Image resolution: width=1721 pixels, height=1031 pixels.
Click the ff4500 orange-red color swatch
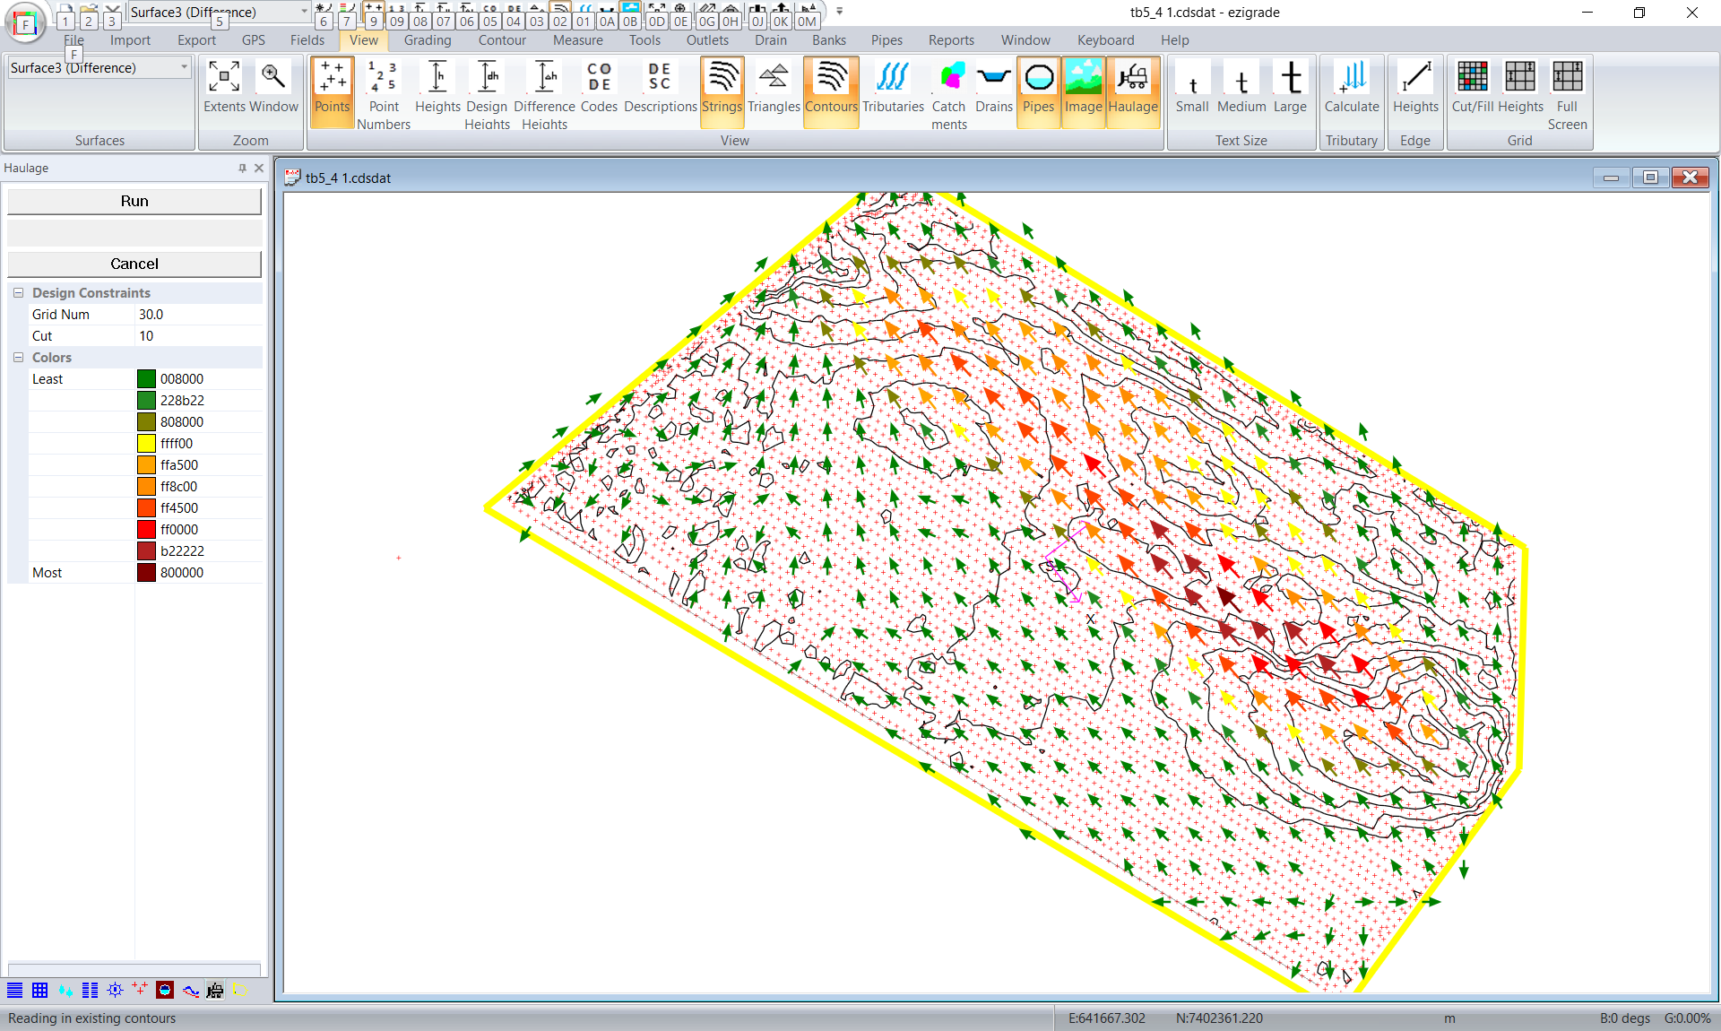click(147, 508)
